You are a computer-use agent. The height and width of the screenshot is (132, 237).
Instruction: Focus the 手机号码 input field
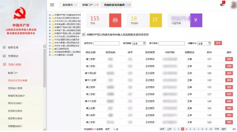click(x=171, y=43)
